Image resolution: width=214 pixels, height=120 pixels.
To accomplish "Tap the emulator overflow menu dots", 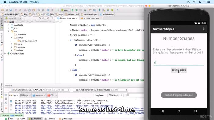I will (x=204, y=29).
